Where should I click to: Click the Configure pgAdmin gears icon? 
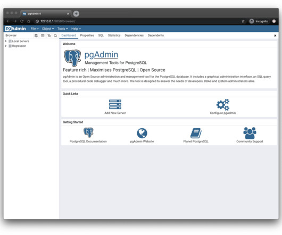tap(223, 104)
